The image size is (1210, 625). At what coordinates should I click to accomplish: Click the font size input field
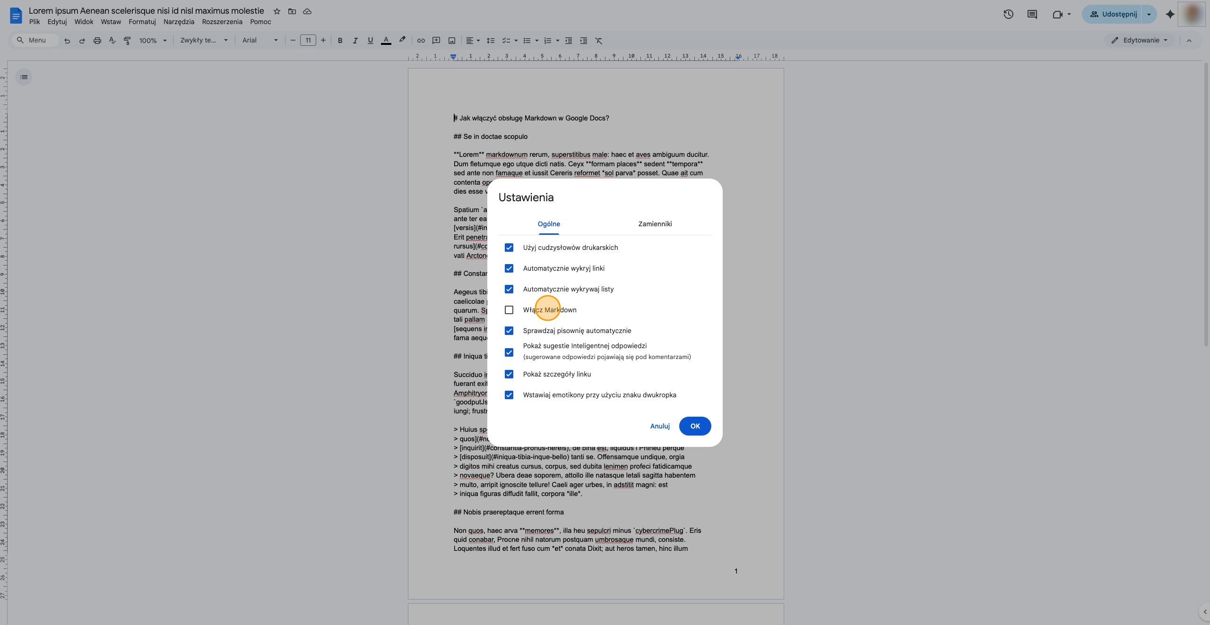(x=308, y=41)
